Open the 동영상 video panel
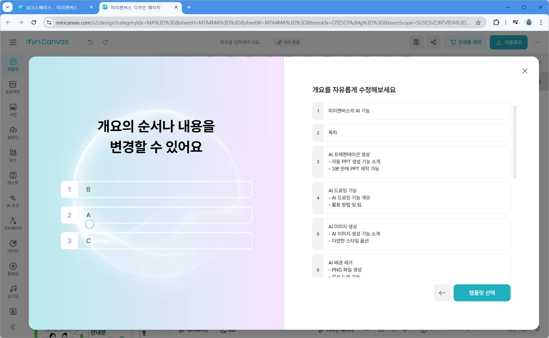Screen dimensions: 549x338 (x=13, y=269)
